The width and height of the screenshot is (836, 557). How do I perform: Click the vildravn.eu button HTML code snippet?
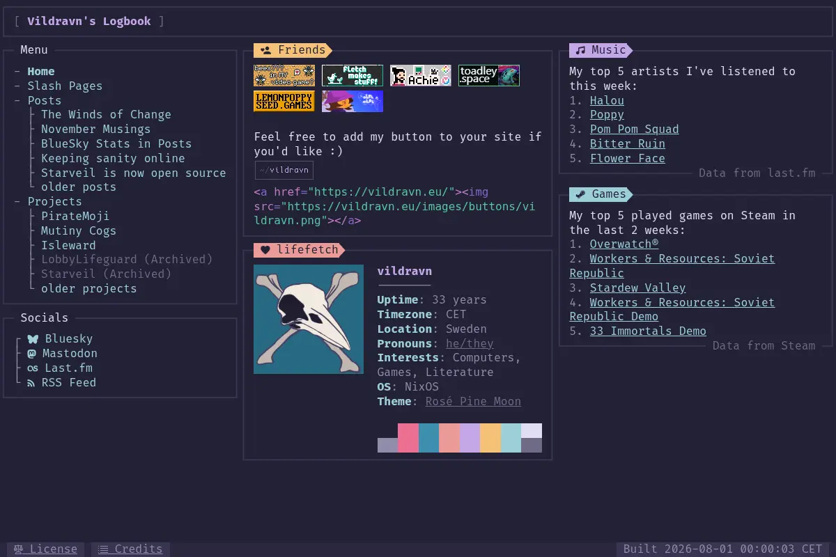(x=394, y=206)
